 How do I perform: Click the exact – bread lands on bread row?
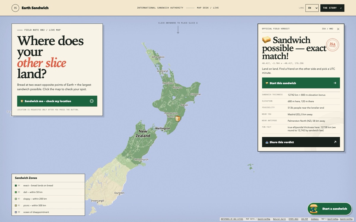tap(48, 186)
